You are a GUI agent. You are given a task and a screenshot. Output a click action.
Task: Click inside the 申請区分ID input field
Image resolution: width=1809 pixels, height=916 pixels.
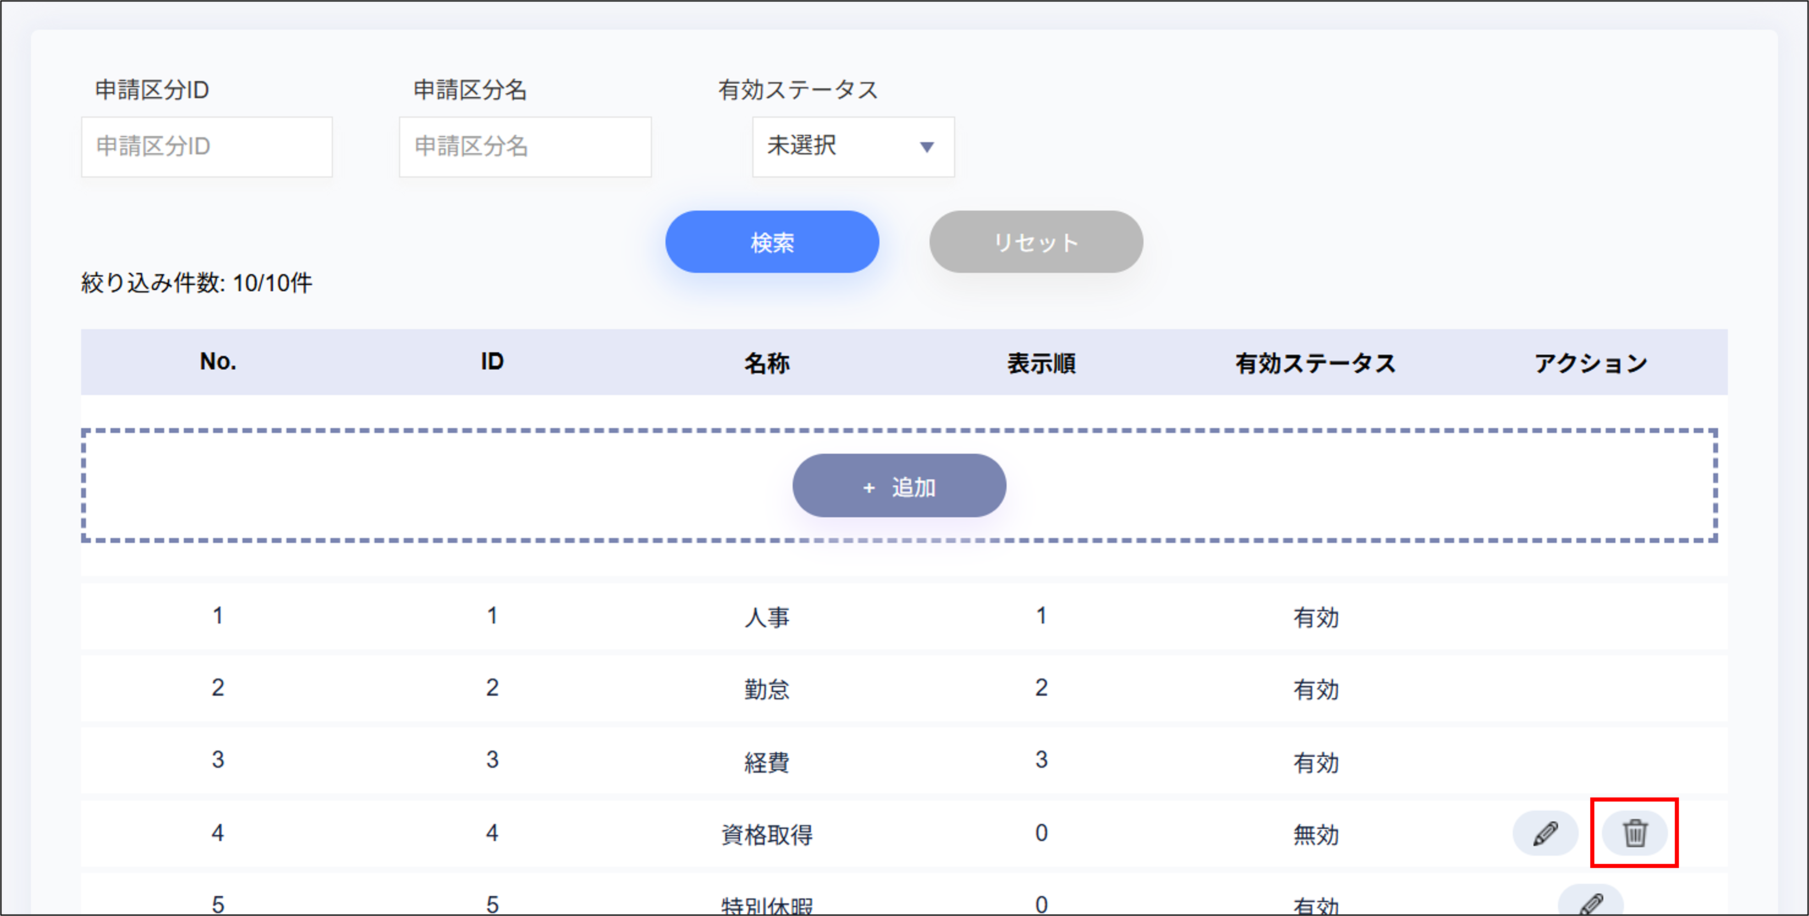coord(206,147)
